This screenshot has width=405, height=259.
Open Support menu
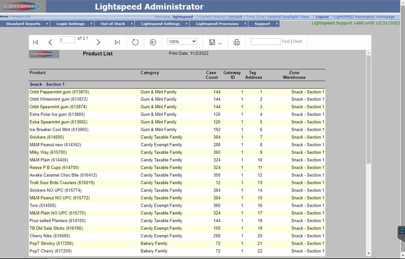tap(264, 24)
